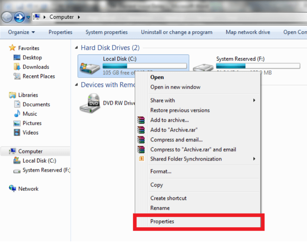Choose Open in new window

[198, 87]
